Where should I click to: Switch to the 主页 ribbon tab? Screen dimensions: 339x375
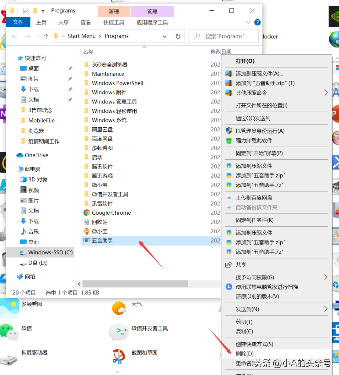[41, 23]
